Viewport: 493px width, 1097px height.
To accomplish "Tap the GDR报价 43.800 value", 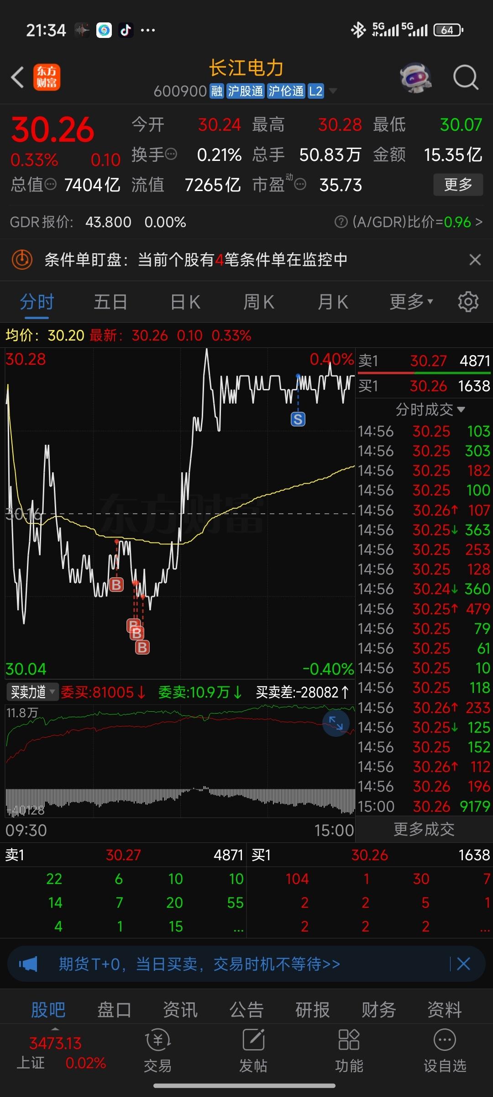I will (108, 222).
